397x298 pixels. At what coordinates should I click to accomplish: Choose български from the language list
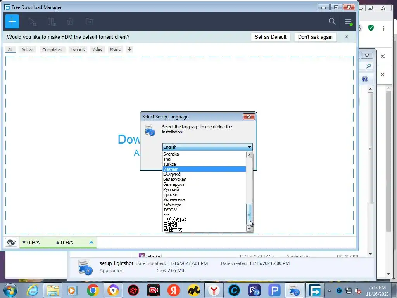coord(204,184)
